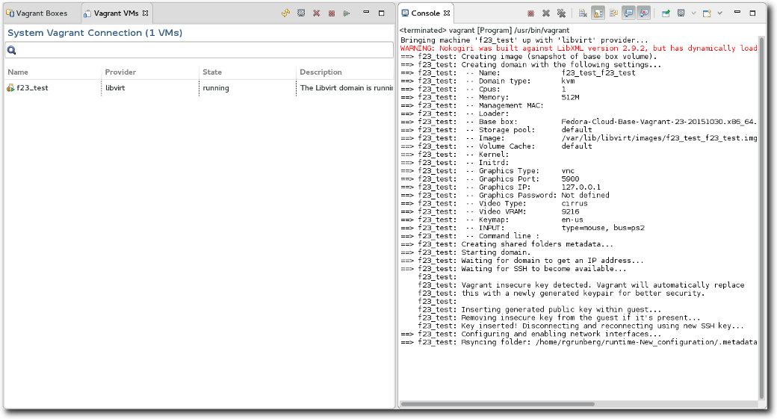Click the Clear Console icon
Screen dimensions: 777x419
583,13
